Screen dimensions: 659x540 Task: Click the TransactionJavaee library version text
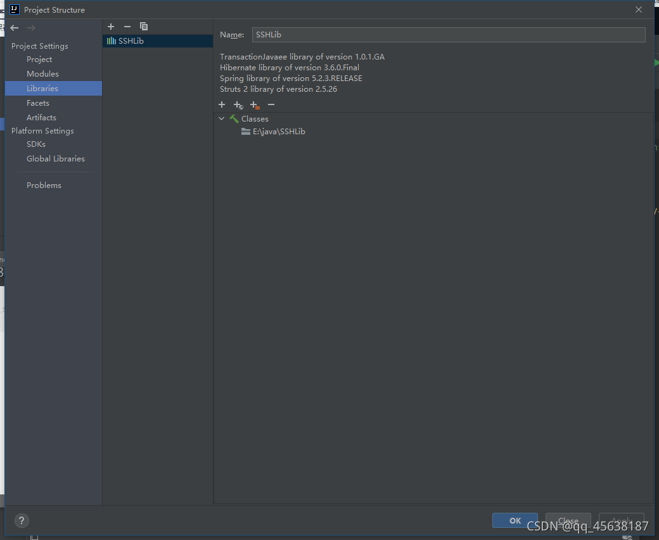[302, 57]
